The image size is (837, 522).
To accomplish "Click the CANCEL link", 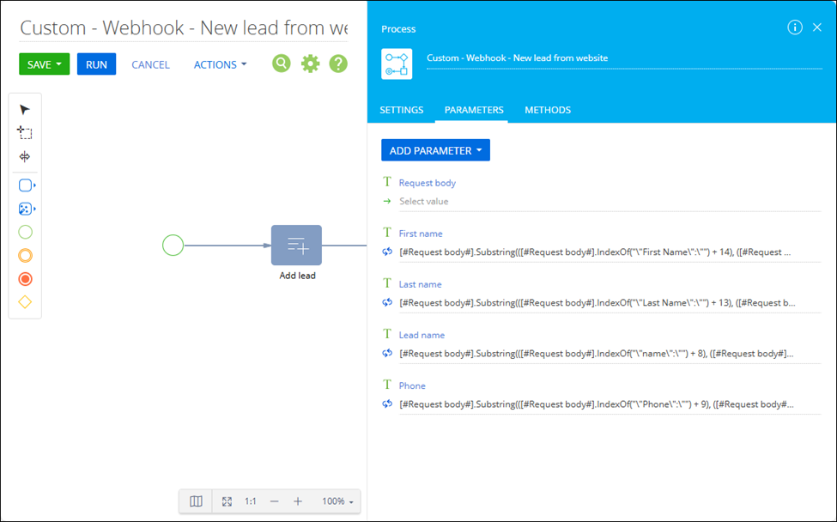I will [150, 64].
